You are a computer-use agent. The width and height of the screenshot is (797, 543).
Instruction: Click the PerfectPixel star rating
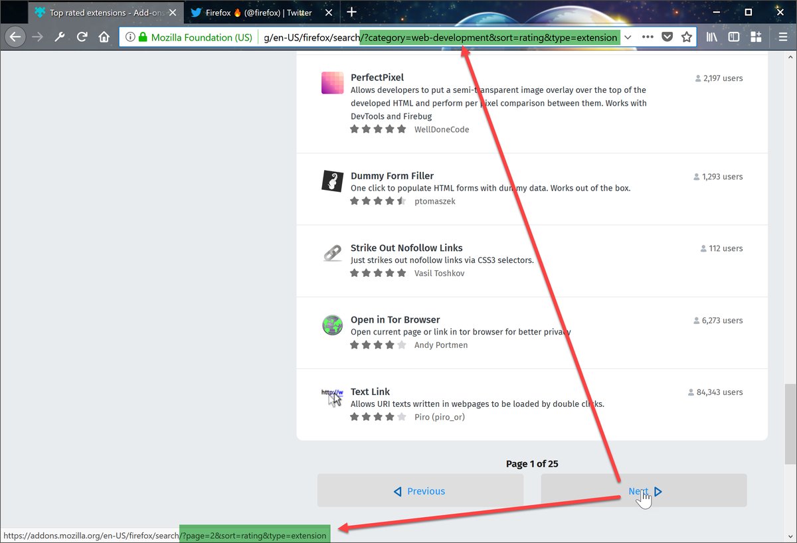pyautogui.click(x=378, y=129)
